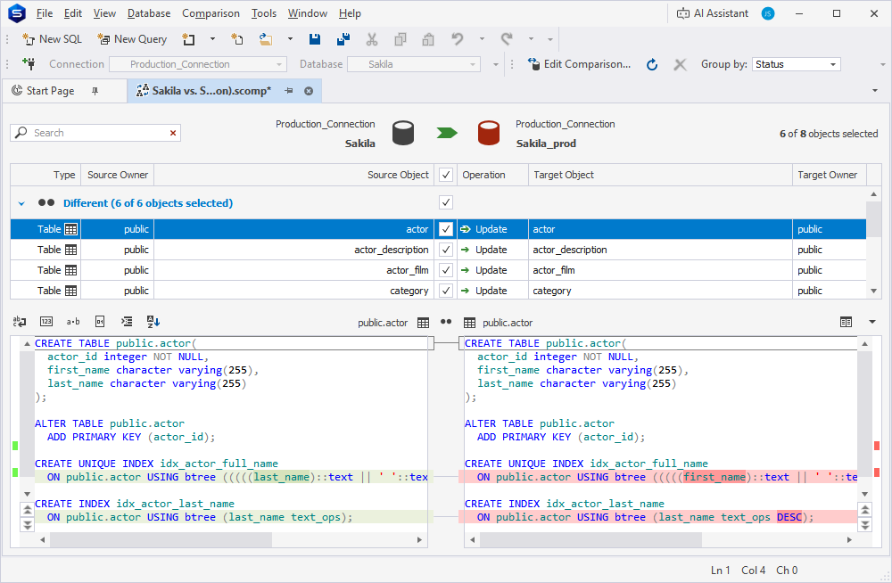
Task: Click the 01 binary view icon in the diff toolbar
Action: (100, 322)
